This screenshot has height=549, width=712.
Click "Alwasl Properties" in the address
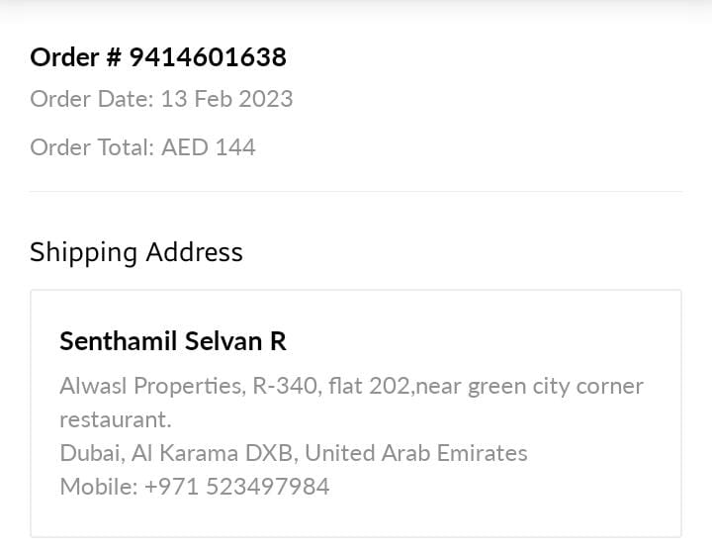(x=150, y=386)
